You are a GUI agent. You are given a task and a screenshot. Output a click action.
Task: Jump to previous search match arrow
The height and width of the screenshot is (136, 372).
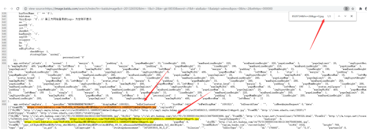339,16
